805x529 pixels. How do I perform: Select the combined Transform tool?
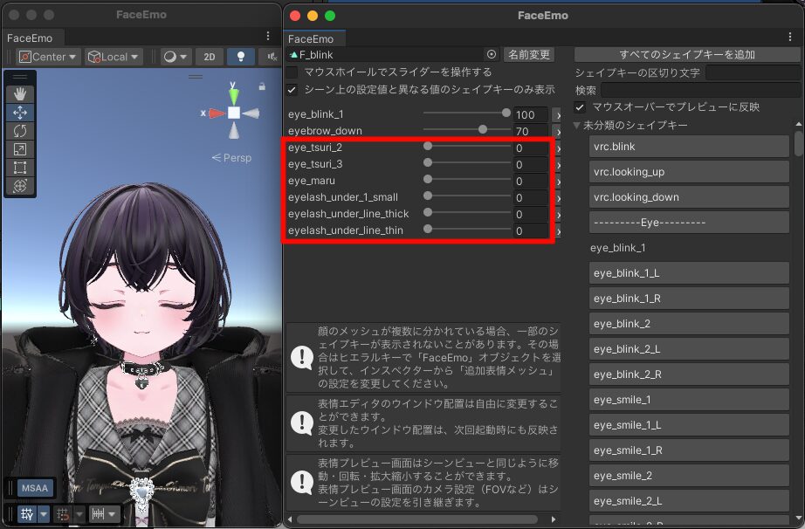coord(20,186)
